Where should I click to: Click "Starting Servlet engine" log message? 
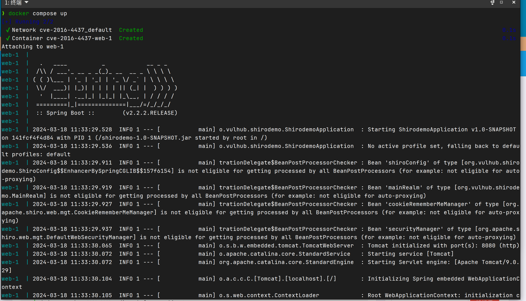coord(409,262)
